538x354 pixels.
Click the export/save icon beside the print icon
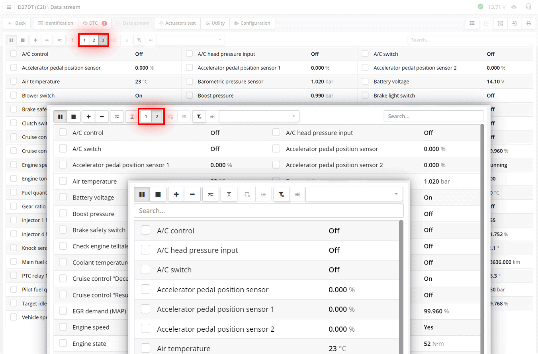[x=514, y=23]
